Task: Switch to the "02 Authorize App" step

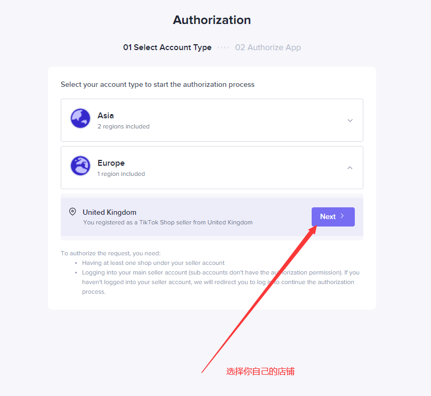Action: [x=268, y=47]
